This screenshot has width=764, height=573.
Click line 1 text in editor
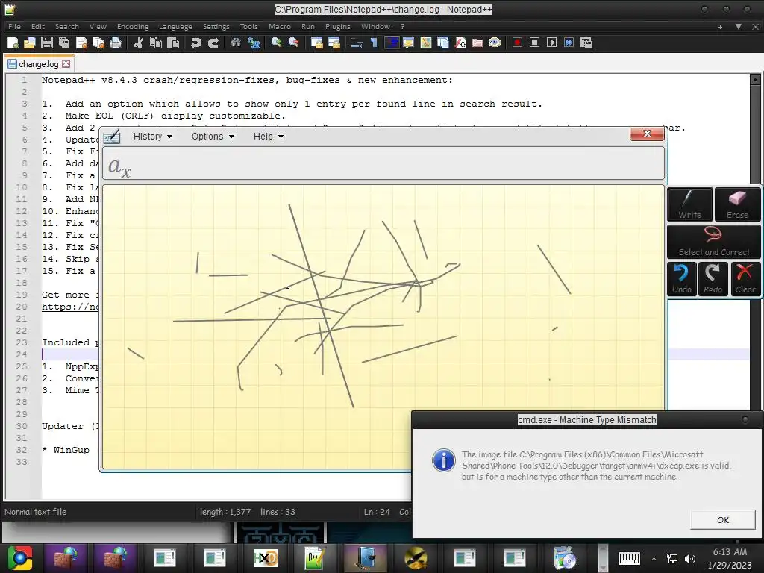[247, 80]
